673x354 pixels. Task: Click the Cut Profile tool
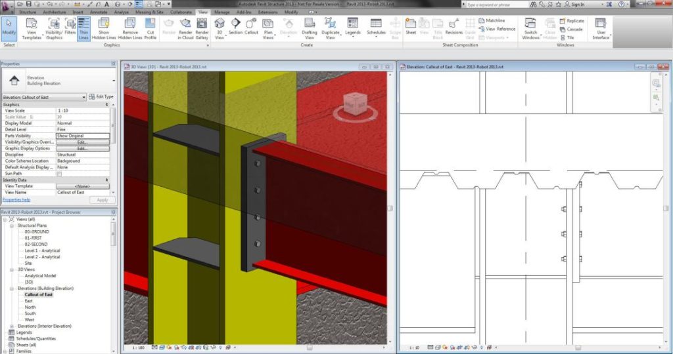(x=151, y=28)
